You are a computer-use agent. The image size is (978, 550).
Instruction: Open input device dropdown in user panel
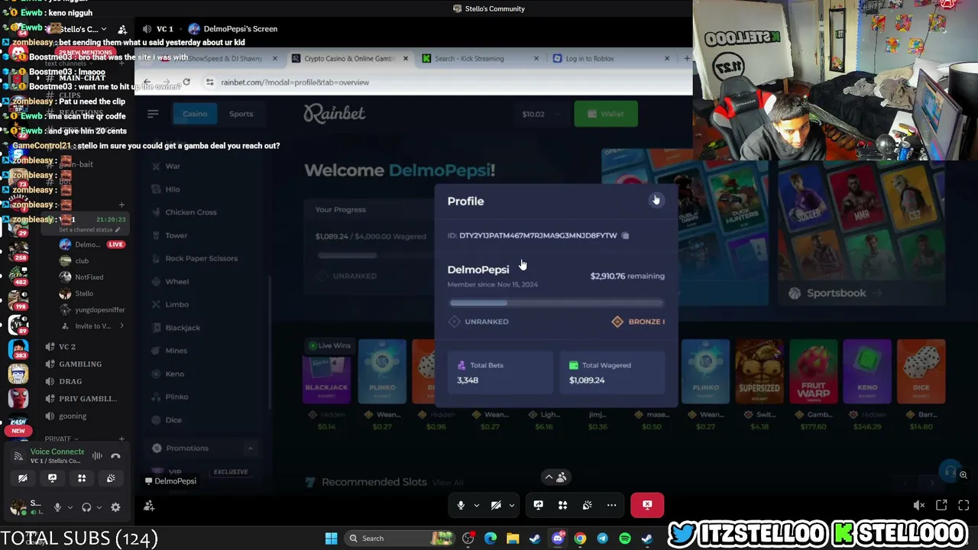pyautogui.click(x=70, y=507)
